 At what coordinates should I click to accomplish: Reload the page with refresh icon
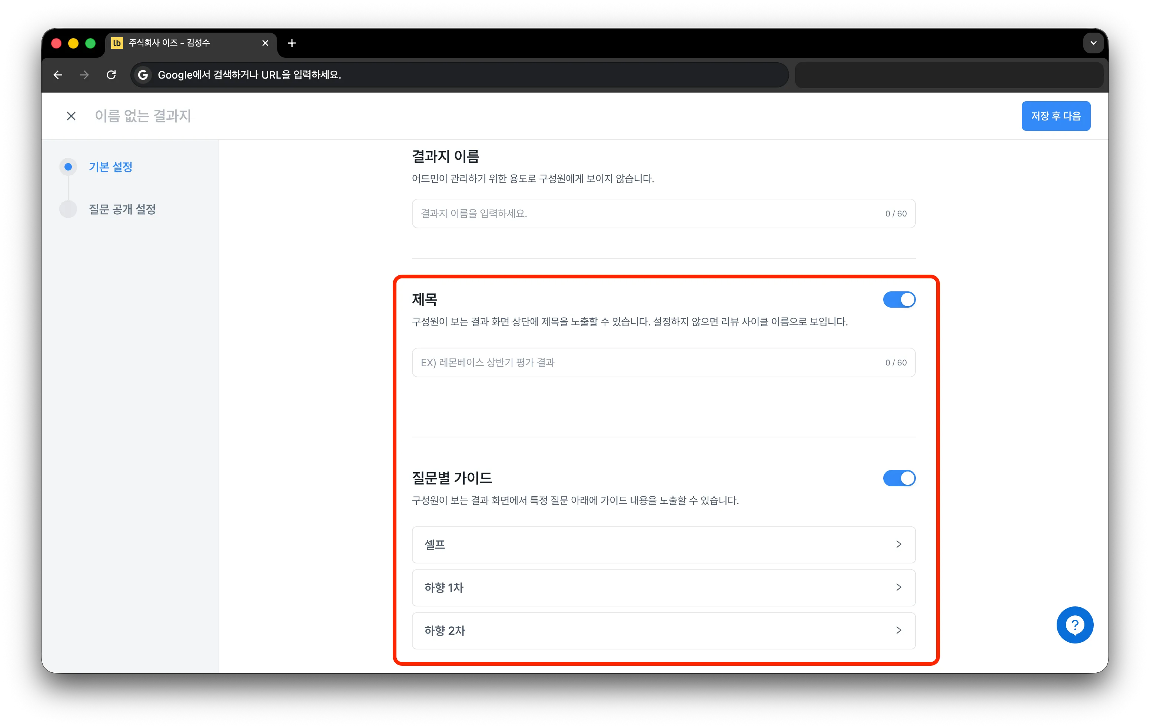click(111, 75)
